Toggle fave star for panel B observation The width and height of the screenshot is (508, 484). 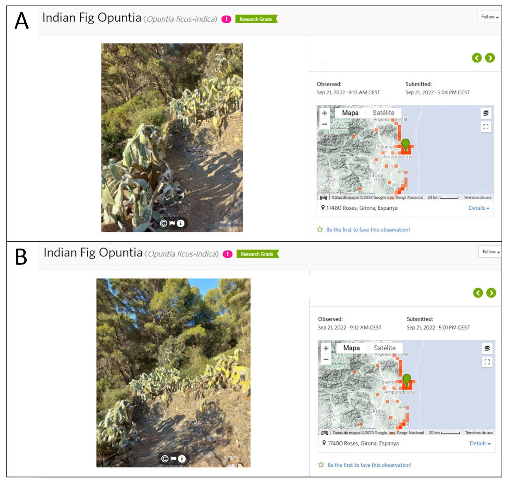click(x=321, y=465)
